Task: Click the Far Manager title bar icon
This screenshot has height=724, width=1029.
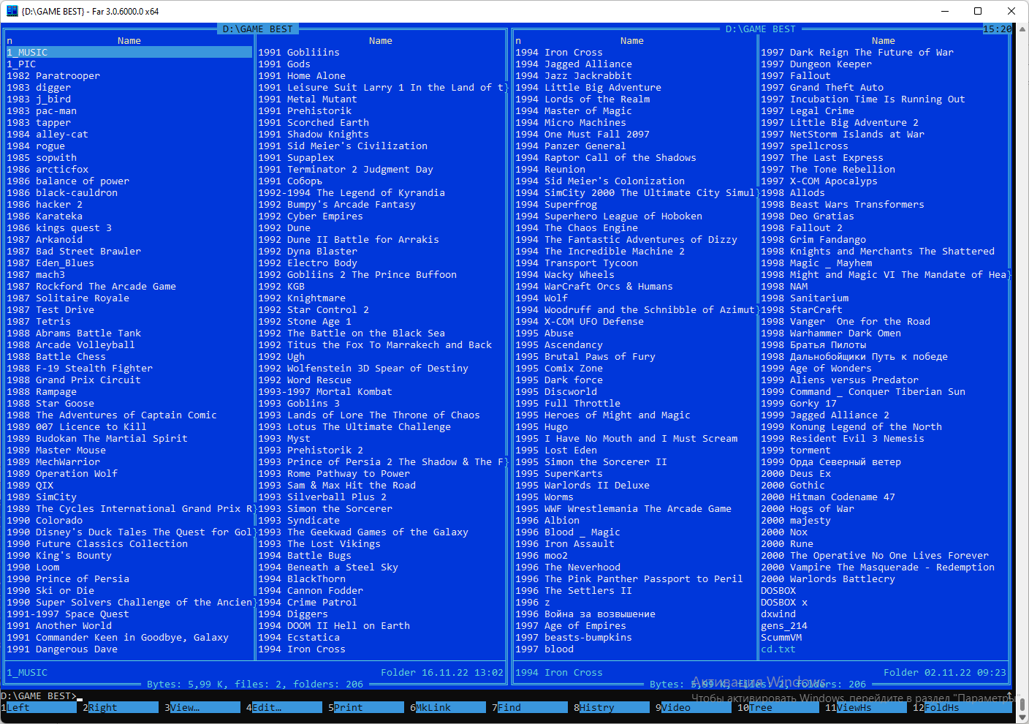Action: pyautogui.click(x=12, y=11)
